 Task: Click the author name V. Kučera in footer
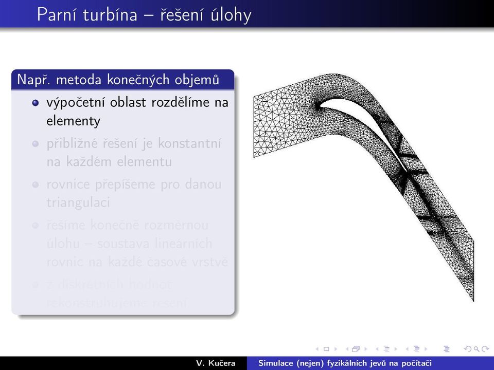(216, 363)
